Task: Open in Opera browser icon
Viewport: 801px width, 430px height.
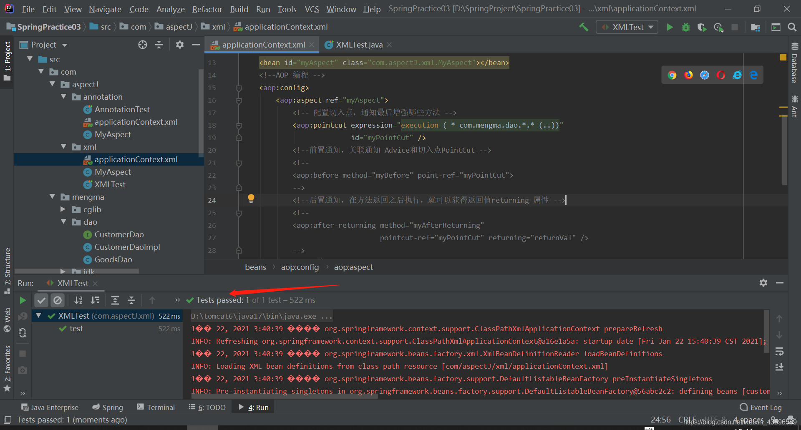Action: 721,75
